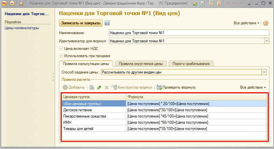Open the Цены номенклатуры link
The width and height of the screenshot is (274, 149).
click(22, 28)
